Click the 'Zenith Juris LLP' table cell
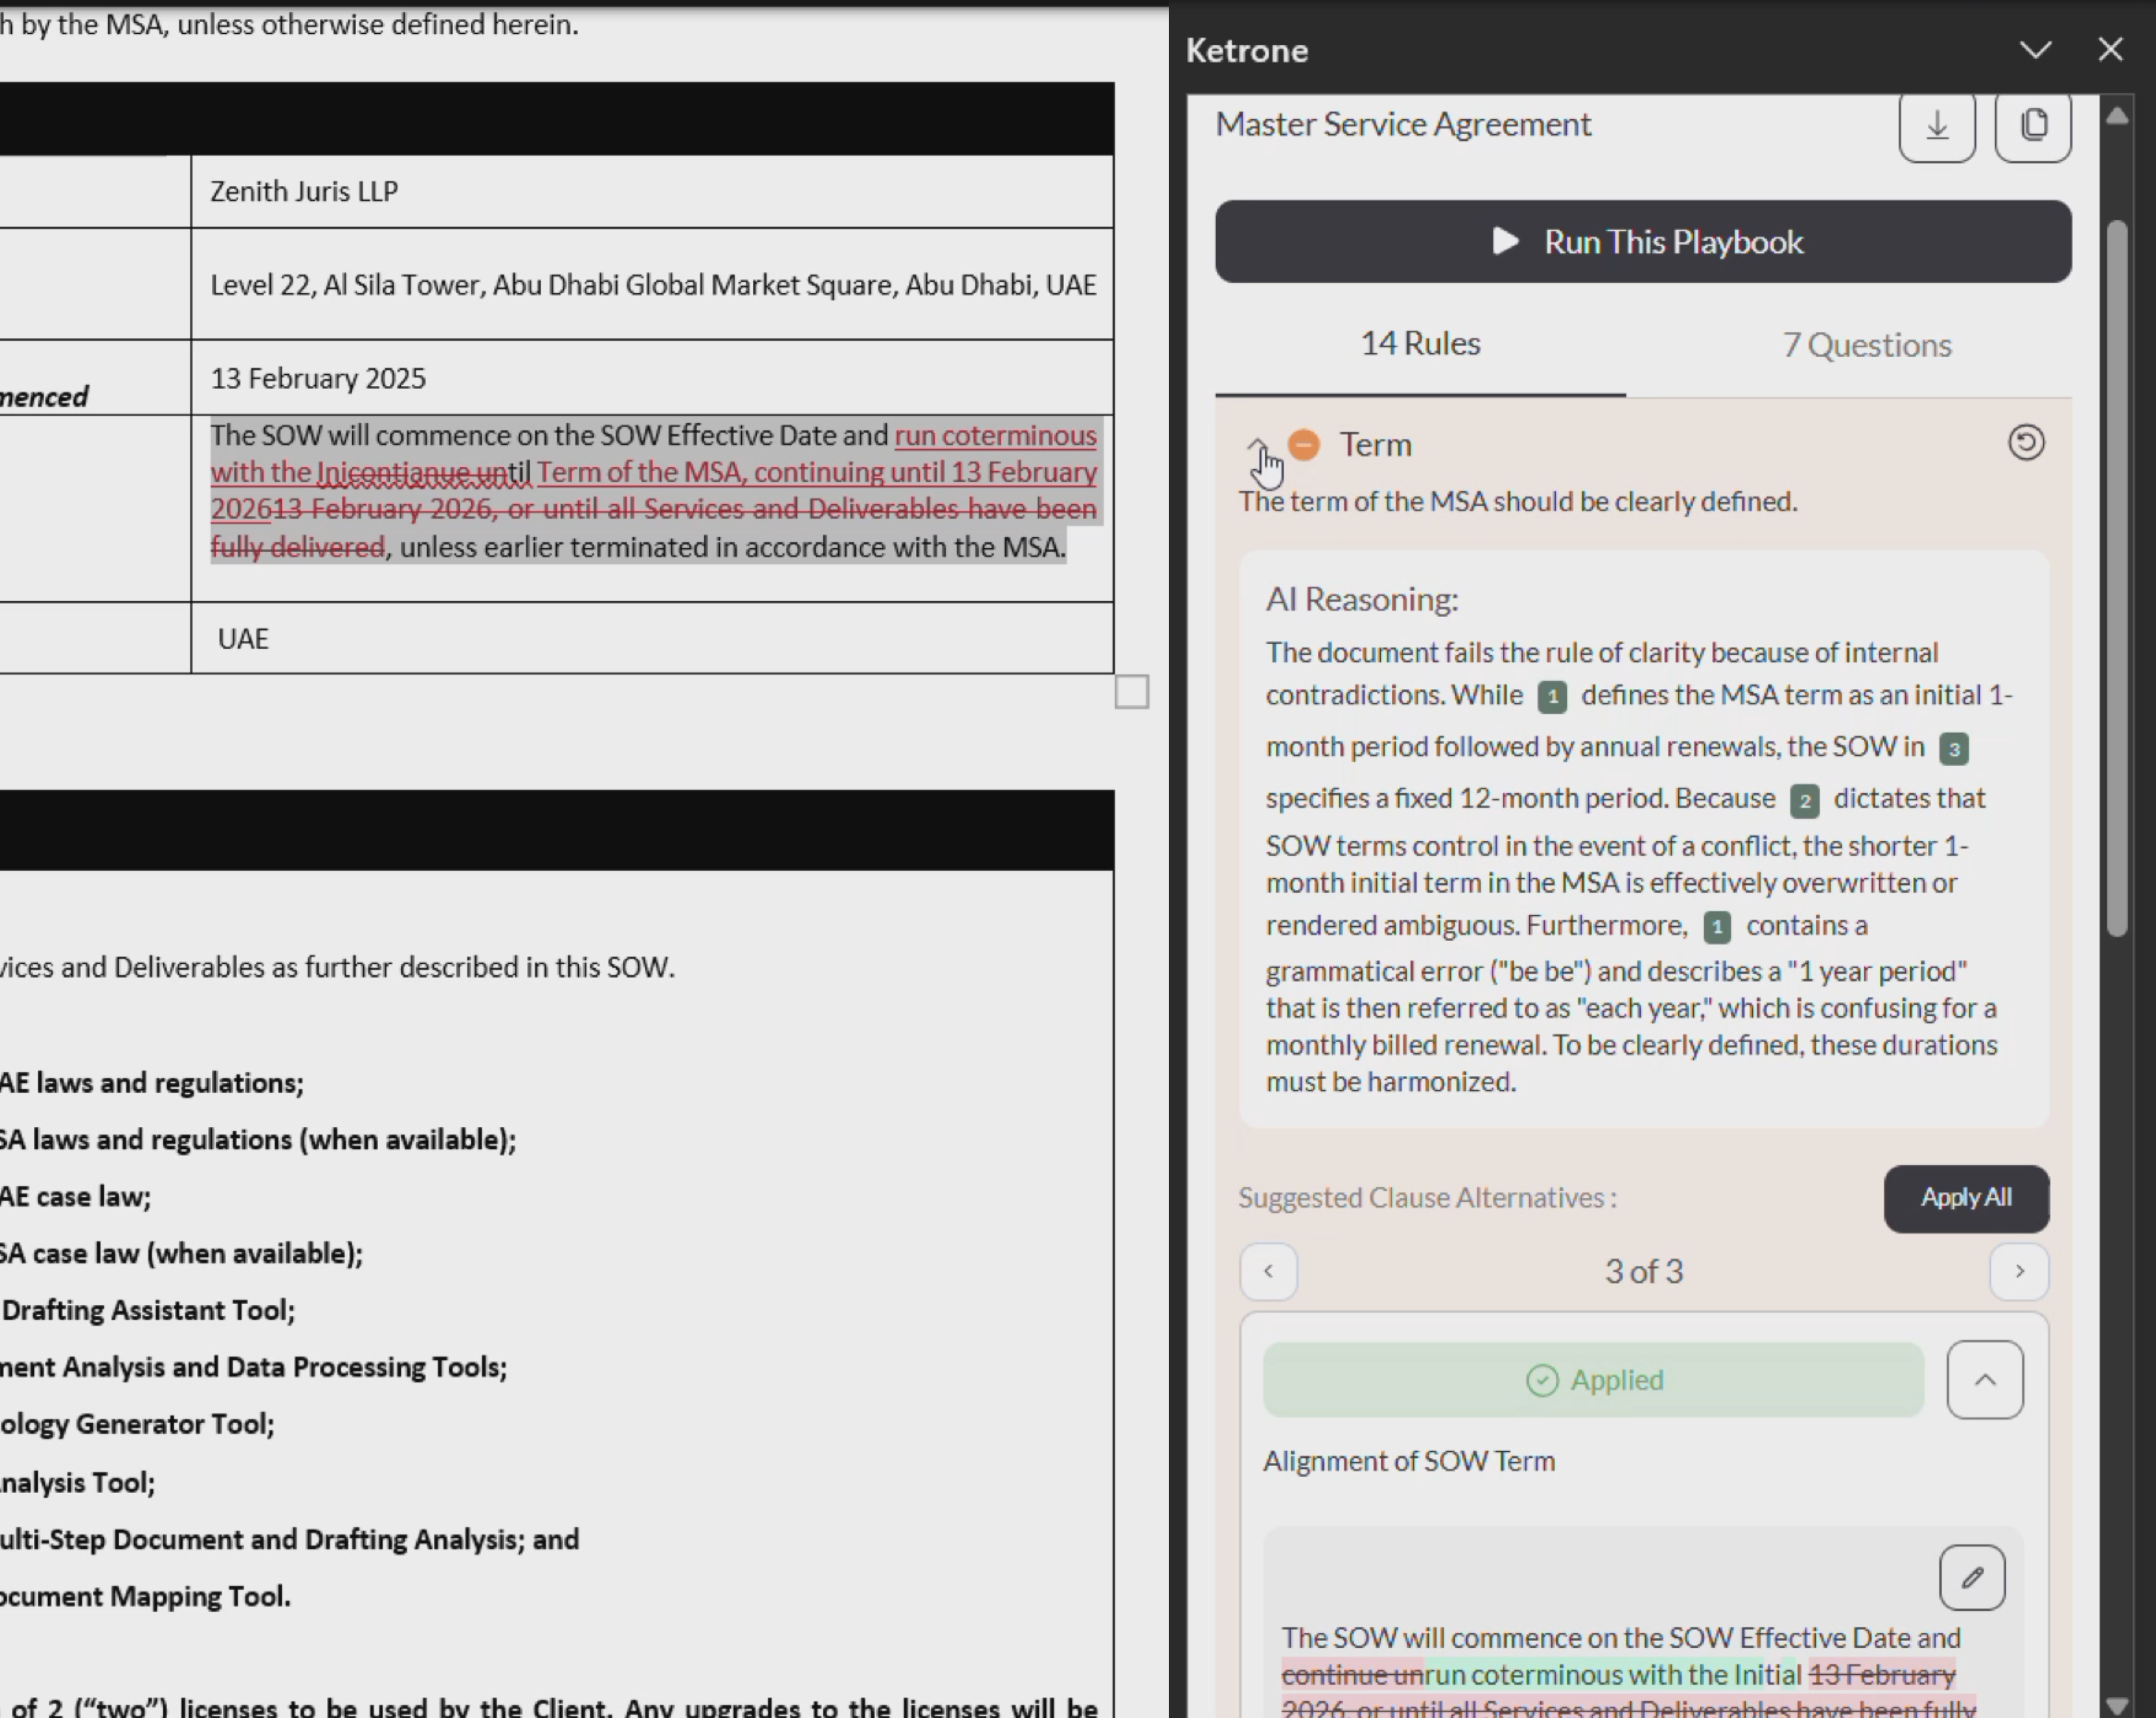Image resolution: width=2156 pixels, height=1718 pixels. (652, 191)
